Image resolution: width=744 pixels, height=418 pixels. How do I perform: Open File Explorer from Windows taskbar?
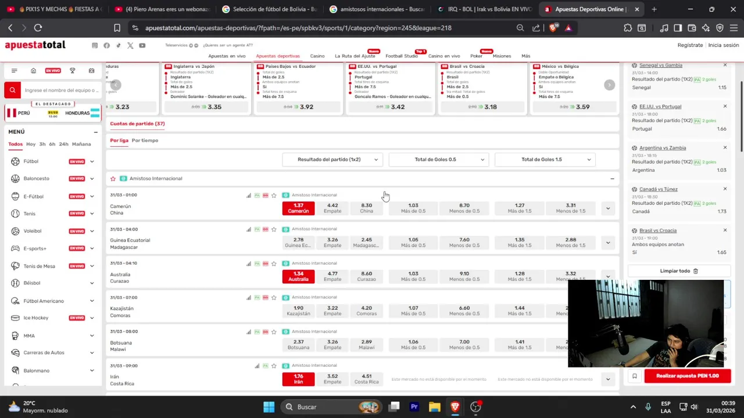434,407
